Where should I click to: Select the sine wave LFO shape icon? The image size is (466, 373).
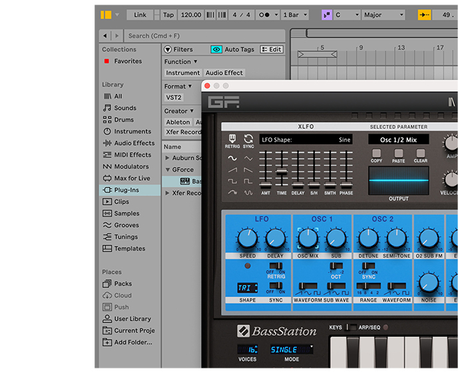[x=232, y=158]
